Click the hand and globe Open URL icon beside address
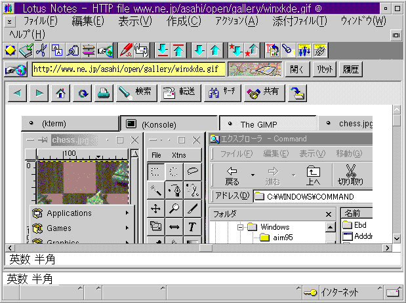Screen dimensions: 406x303 pyautogui.click(x=16, y=69)
